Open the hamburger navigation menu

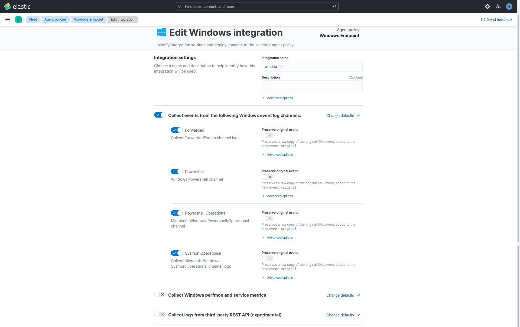pyautogui.click(x=8, y=20)
